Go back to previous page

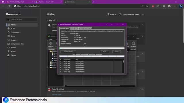(3, 6)
